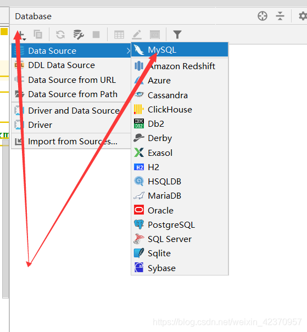Image resolution: width=307 pixels, height=332 pixels.
Task: Open Database panel settings gear
Action: tap(303, 16)
